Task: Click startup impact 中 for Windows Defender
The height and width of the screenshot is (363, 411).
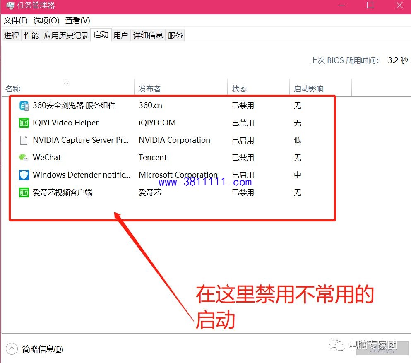Action: (x=298, y=175)
